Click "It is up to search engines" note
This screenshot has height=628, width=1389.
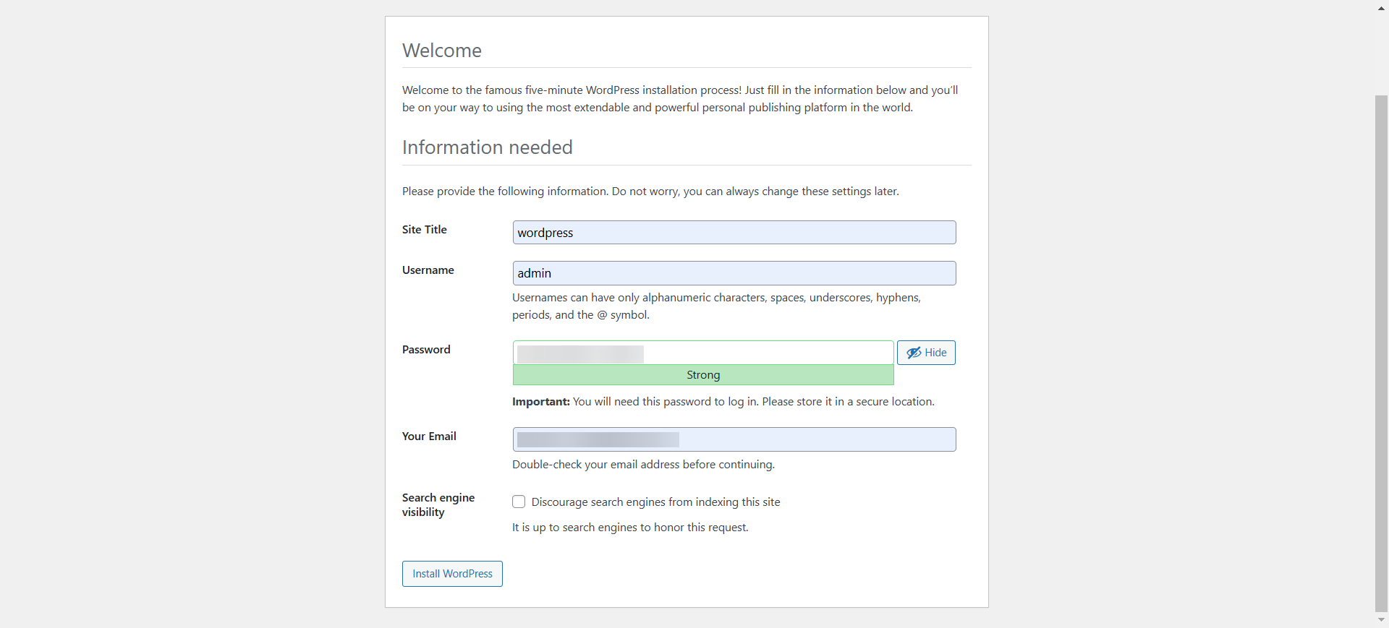pos(630,527)
